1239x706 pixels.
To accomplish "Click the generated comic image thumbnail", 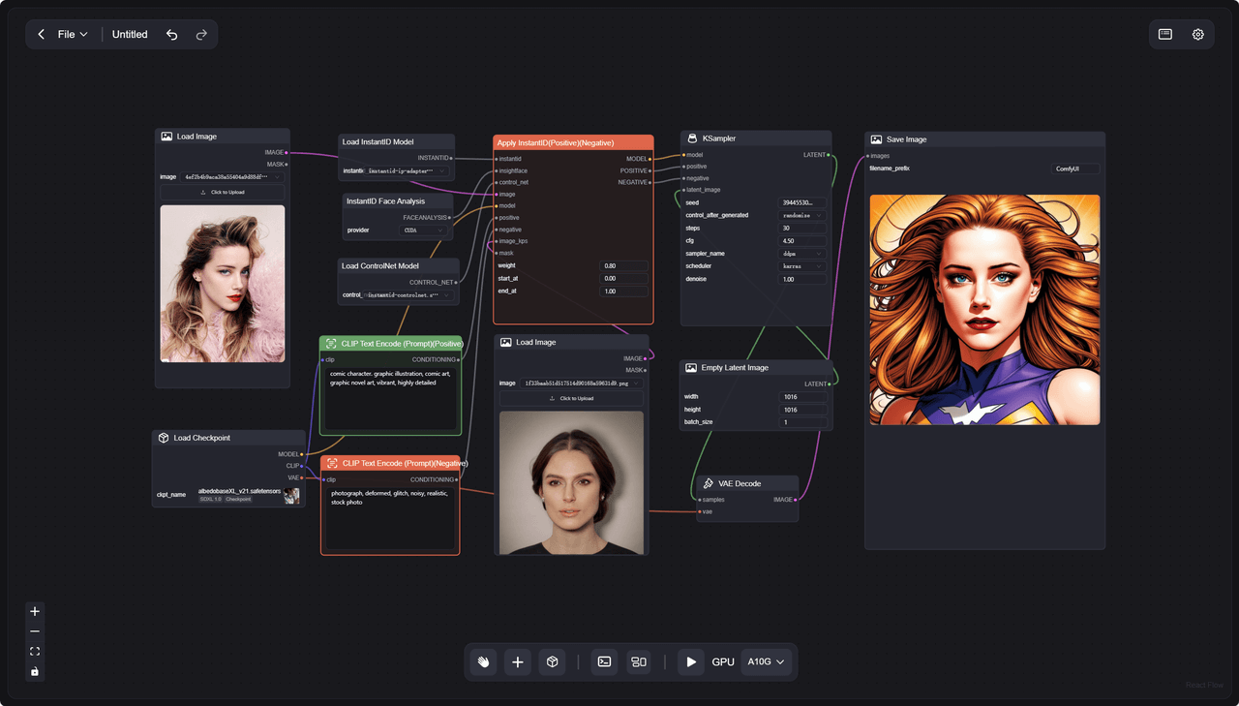I will pos(984,310).
